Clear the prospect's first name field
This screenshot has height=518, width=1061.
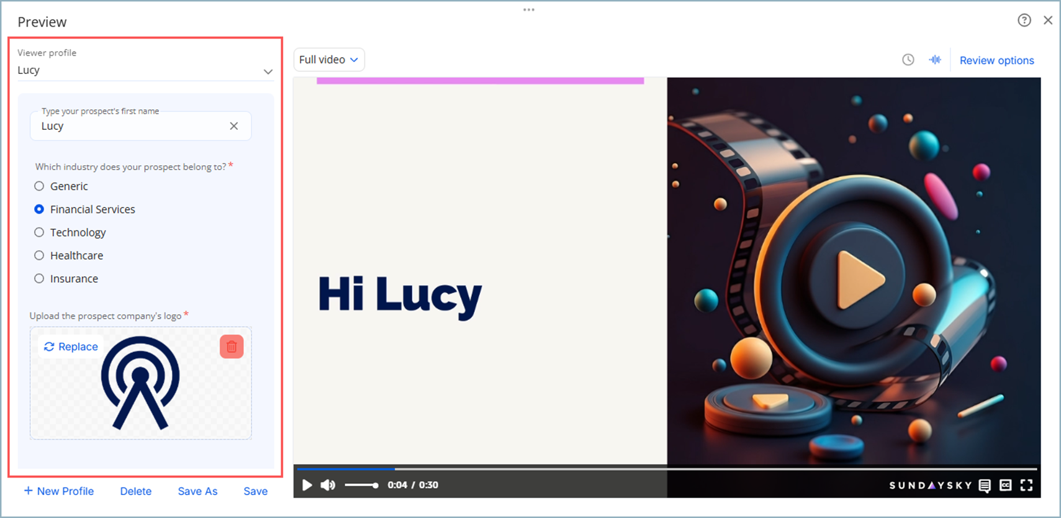coord(234,126)
